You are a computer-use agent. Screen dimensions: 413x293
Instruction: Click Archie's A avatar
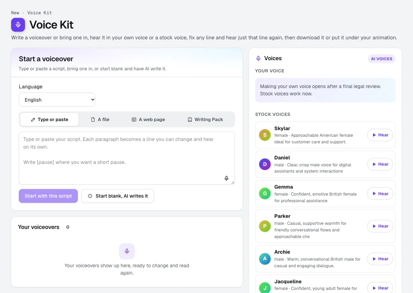(x=265, y=259)
